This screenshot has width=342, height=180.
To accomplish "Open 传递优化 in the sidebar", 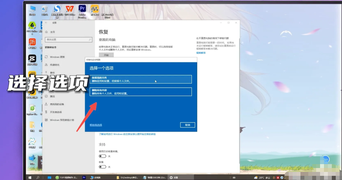I will point(55,65).
